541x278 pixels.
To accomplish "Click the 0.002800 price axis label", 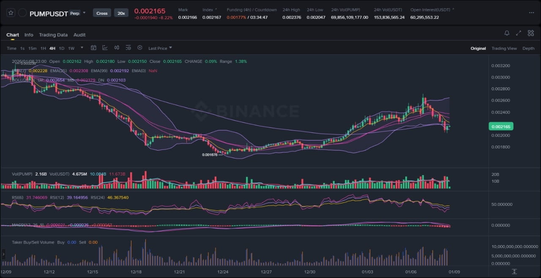I will point(500,89).
